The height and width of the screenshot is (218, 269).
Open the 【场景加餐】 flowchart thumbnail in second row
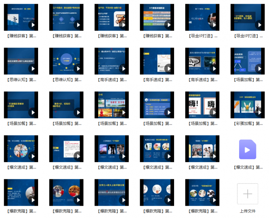248,61
